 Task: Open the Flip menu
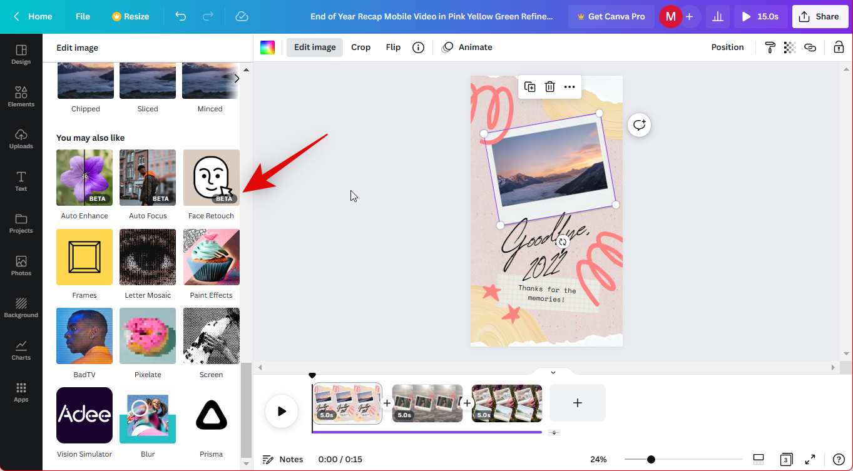point(393,48)
